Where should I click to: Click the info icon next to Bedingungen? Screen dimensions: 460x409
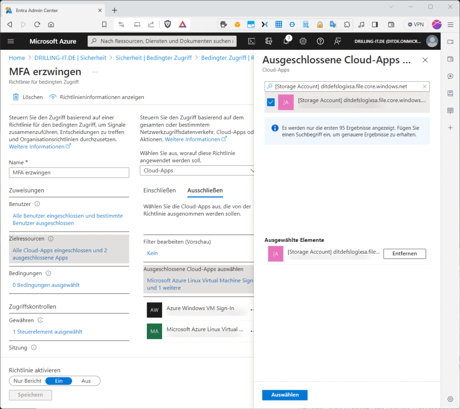[x=49, y=273]
